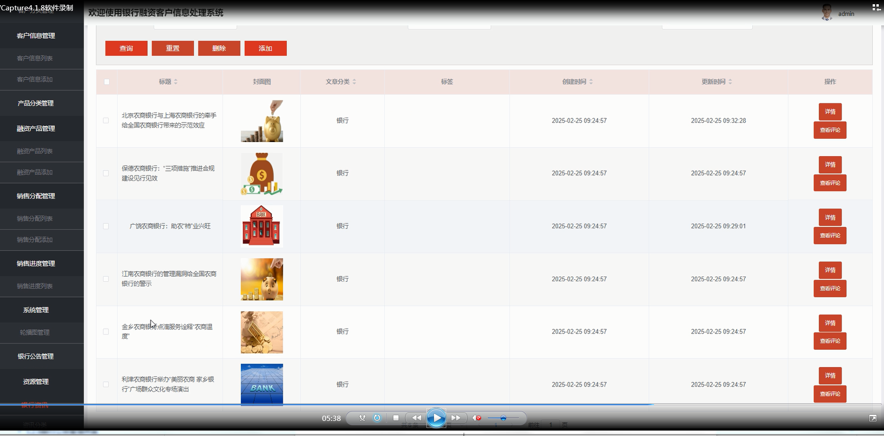Click the rewind (previous) player button
Image resolution: width=884 pixels, height=436 pixels.
pyautogui.click(x=416, y=418)
